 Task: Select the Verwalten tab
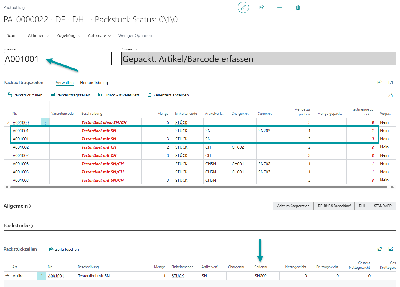[x=65, y=83]
